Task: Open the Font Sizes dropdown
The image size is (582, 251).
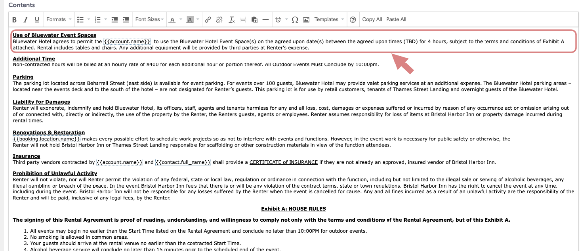Action: point(150,20)
